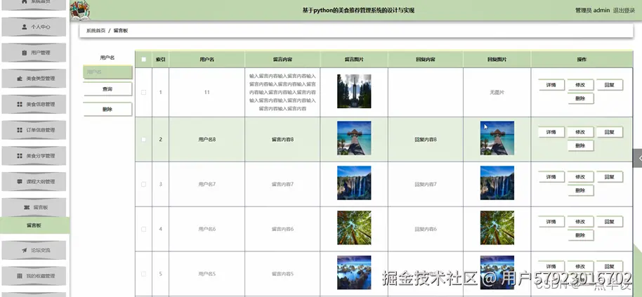Open the rocky sea 留言图片 in row 用户名5
The height and width of the screenshot is (297, 642).
[x=354, y=272]
